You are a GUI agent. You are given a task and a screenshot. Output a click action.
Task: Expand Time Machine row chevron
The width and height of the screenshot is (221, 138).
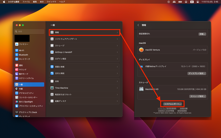[117, 88]
